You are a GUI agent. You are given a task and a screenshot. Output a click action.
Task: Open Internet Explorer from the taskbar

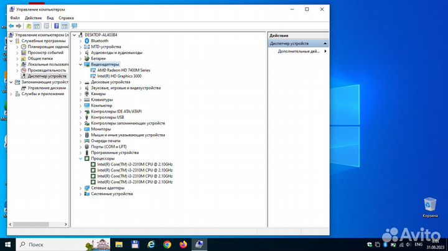151,244
